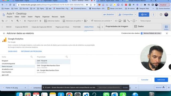Screen dimensions: 171x96
Task: Click the Adicionar button
Action: click(161, 80)
